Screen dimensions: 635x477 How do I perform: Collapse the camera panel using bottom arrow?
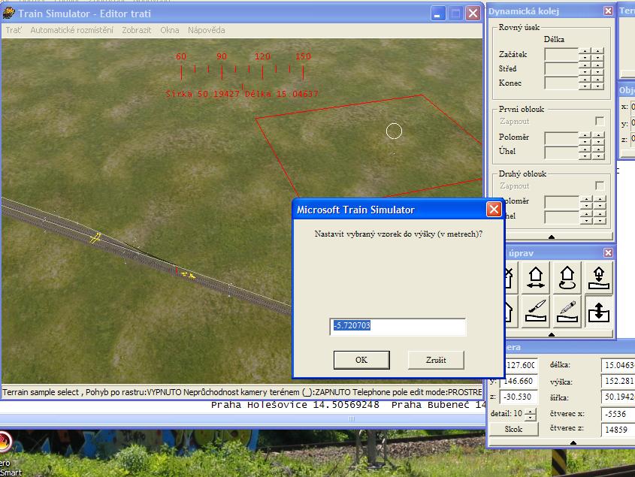pyautogui.click(x=573, y=442)
